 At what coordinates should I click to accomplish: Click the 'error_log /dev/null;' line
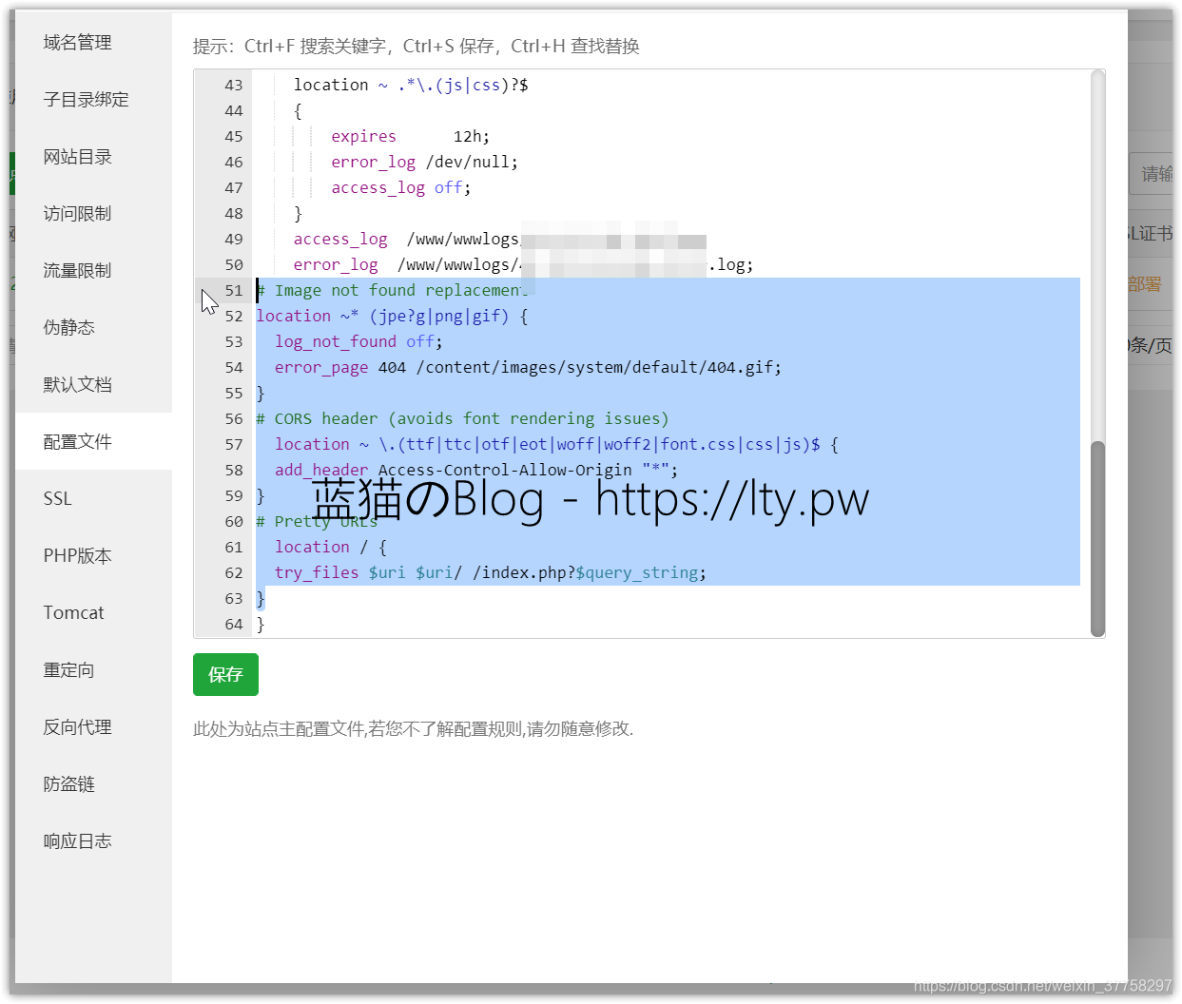point(424,162)
